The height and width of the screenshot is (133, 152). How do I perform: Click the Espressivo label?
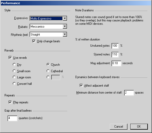[x=21, y=18]
